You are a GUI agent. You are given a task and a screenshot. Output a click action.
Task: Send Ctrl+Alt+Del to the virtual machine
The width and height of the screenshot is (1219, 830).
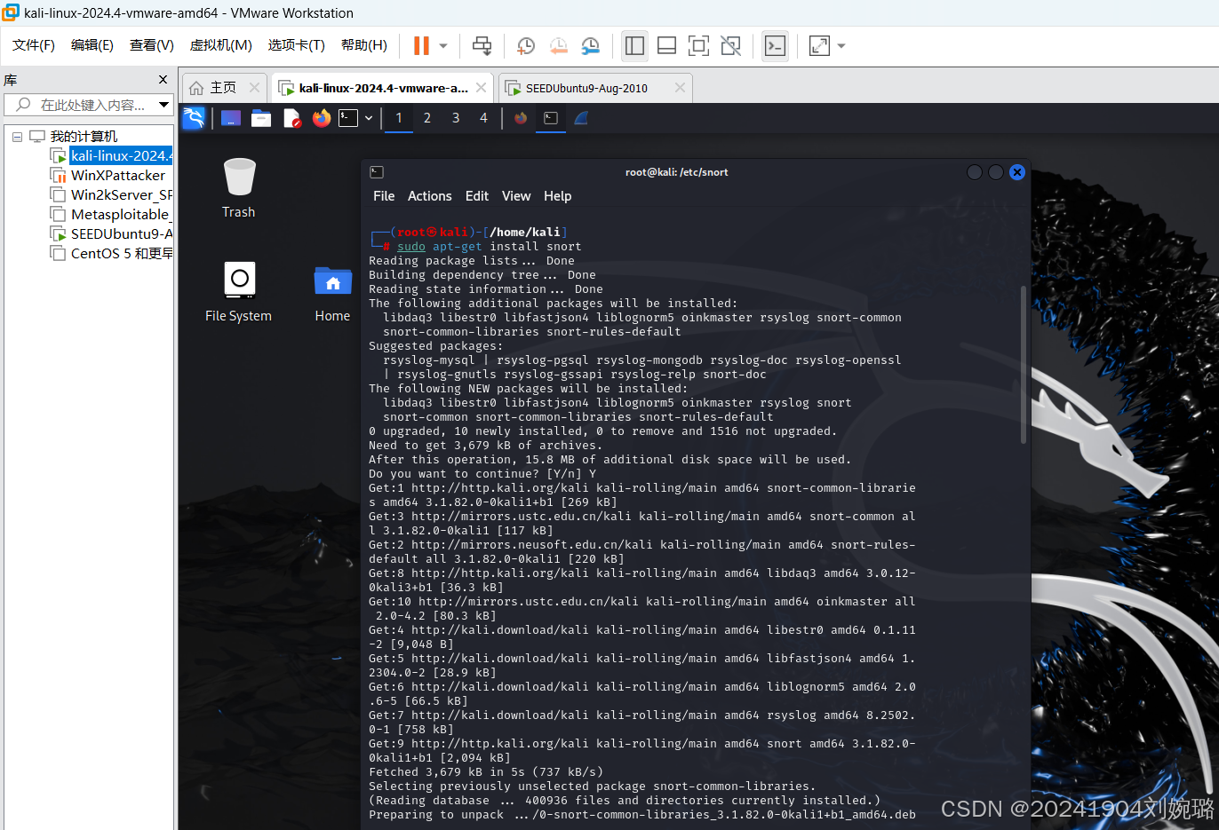pyautogui.click(x=482, y=45)
